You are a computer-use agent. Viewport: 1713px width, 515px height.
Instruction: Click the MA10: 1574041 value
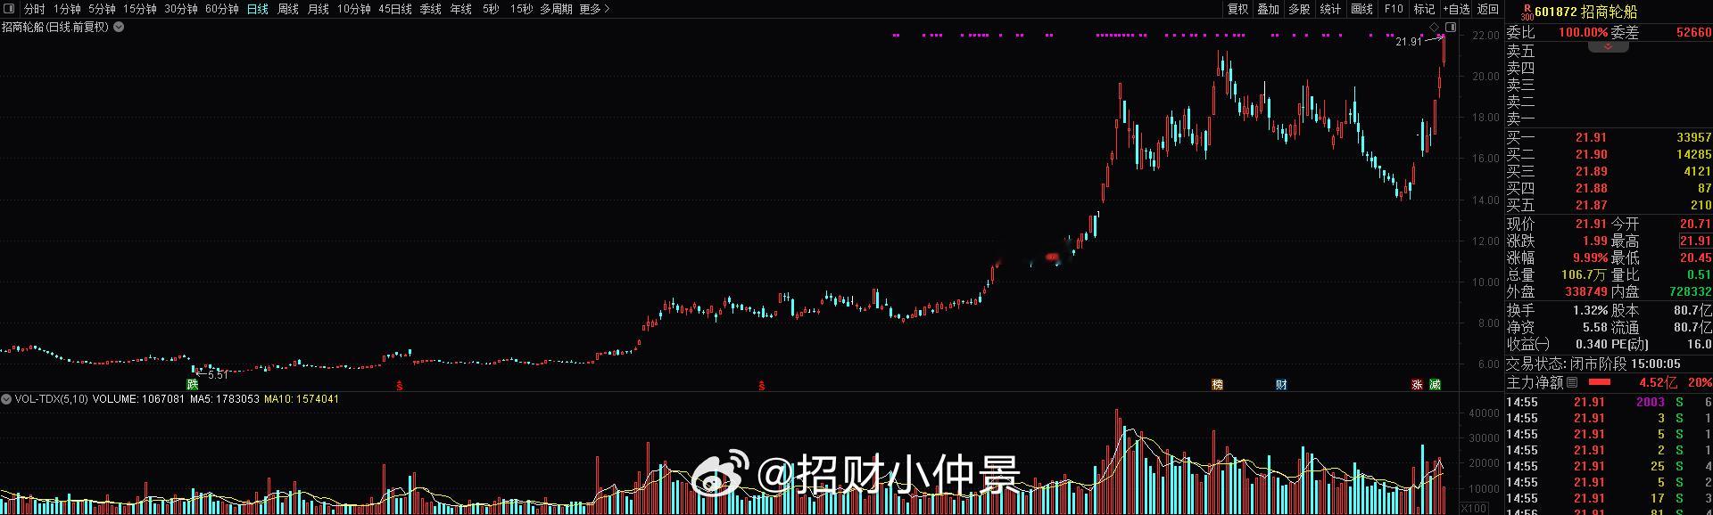pyautogui.click(x=302, y=399)
